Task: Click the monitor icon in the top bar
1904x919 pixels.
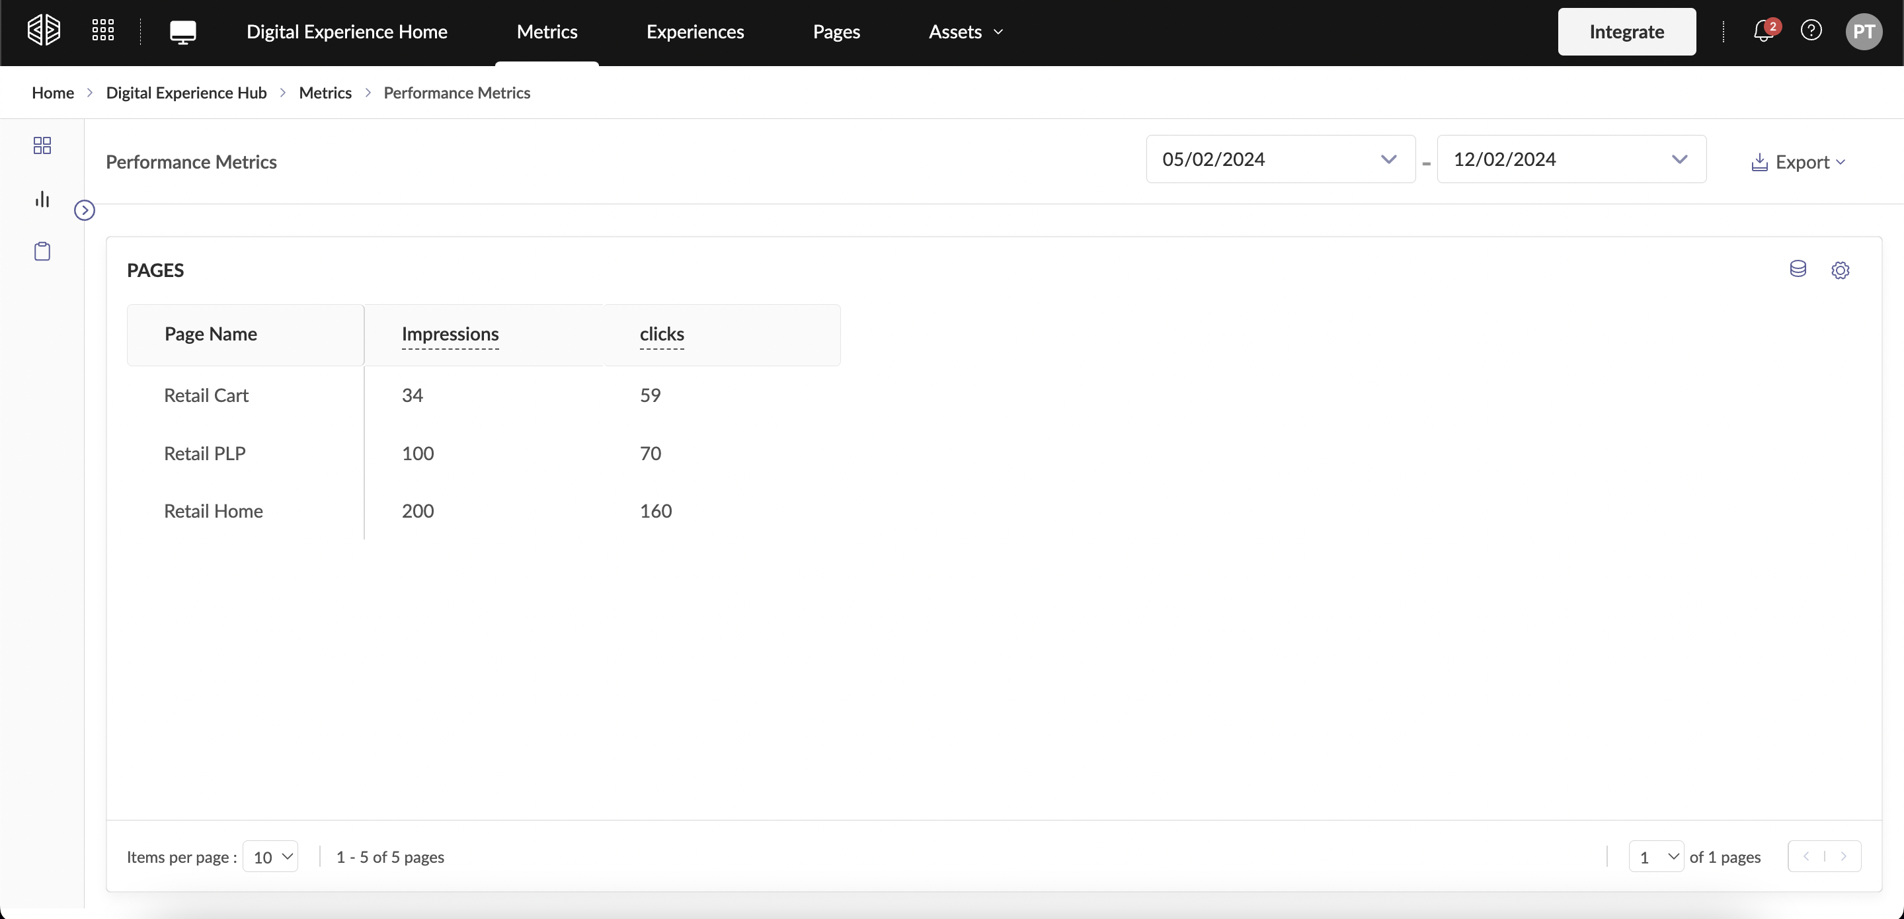Action: [182, 32]
